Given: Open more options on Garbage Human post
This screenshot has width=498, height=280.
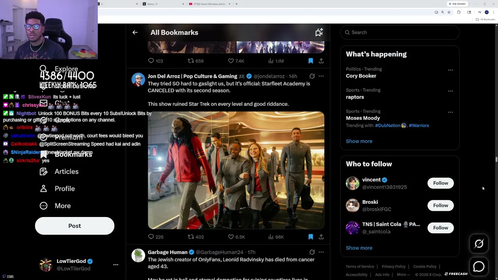Looking at the screenshot, I should (321, 252).
